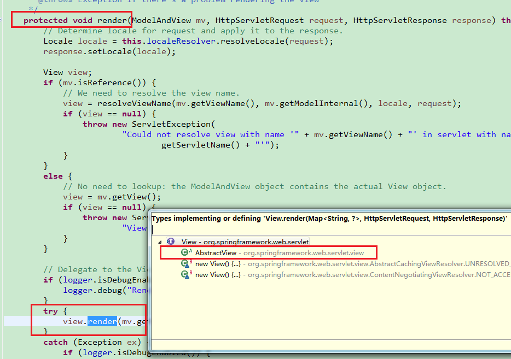Click the 'HttpServletResponse' parameter type

(x=400, y=21)
